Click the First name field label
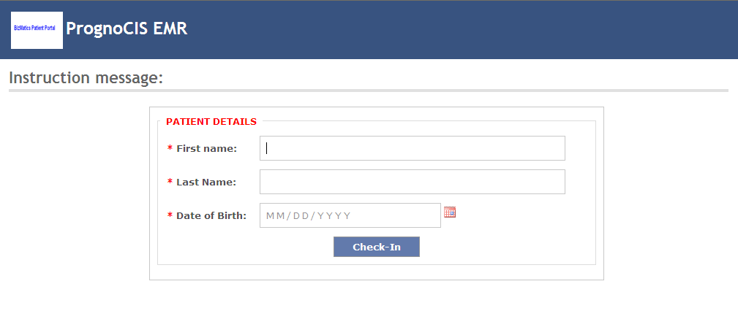738x311 pixels. point(206,148)
